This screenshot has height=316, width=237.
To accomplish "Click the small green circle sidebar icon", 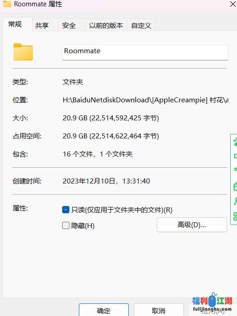I will (235, 169).
